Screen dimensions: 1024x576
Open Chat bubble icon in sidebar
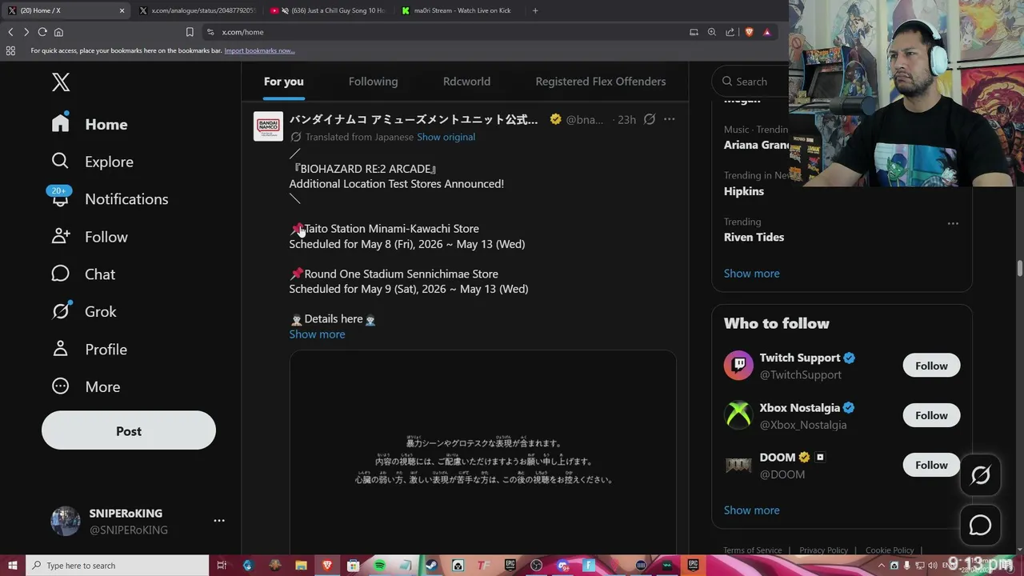point(61,274)
